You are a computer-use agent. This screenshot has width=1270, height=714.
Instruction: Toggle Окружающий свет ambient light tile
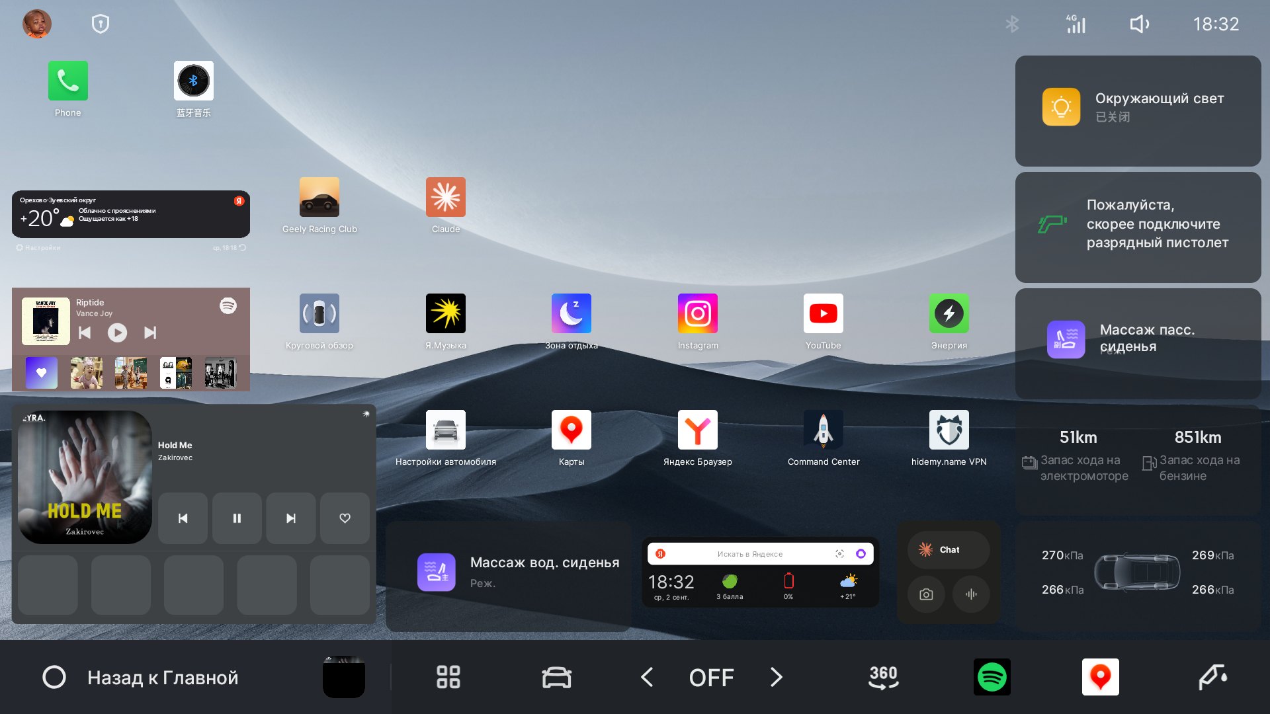click(1138, 111)
